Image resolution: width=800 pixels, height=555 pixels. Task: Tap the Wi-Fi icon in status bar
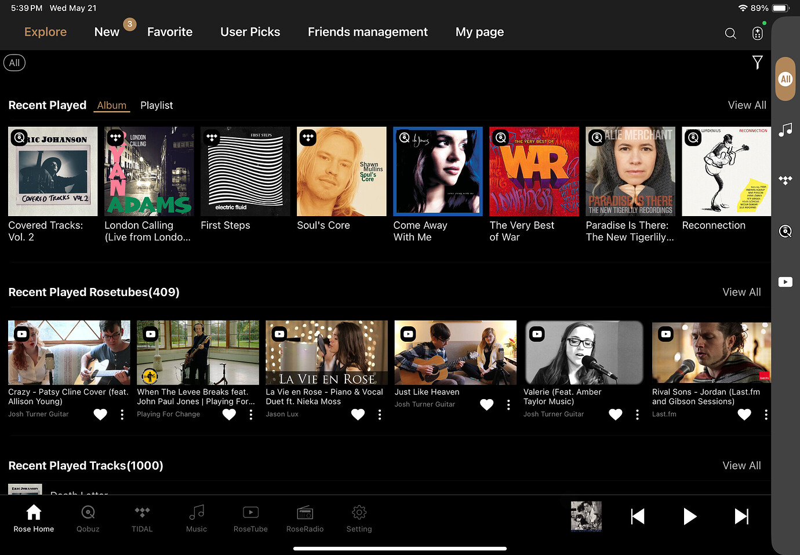(743, 8)
